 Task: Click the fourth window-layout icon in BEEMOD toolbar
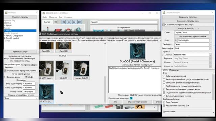pos(79,22)
